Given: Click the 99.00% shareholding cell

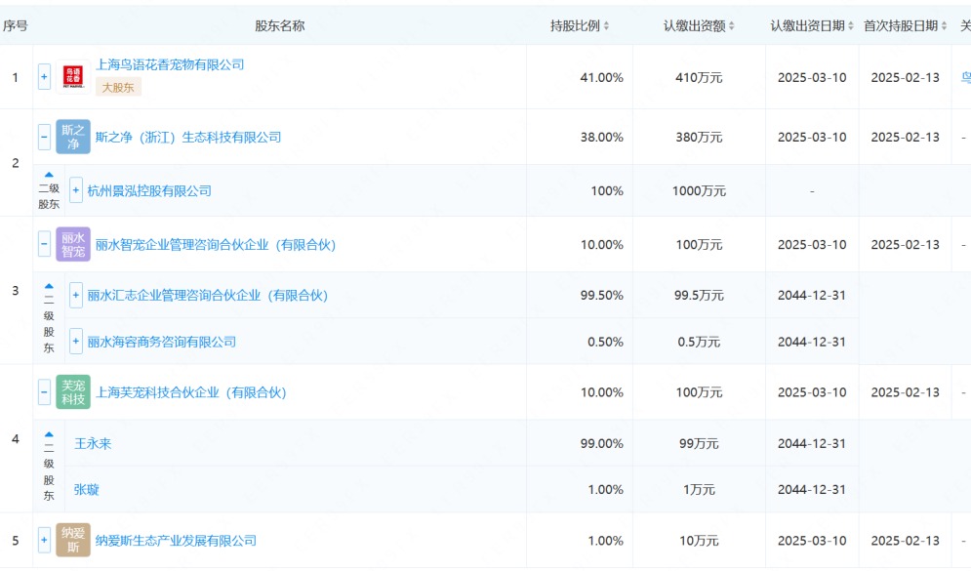Looking at the screenshot, I should tap(601, 443).
